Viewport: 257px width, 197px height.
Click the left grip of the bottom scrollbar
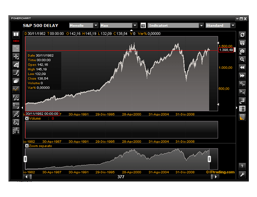click(x=31, y=177)
